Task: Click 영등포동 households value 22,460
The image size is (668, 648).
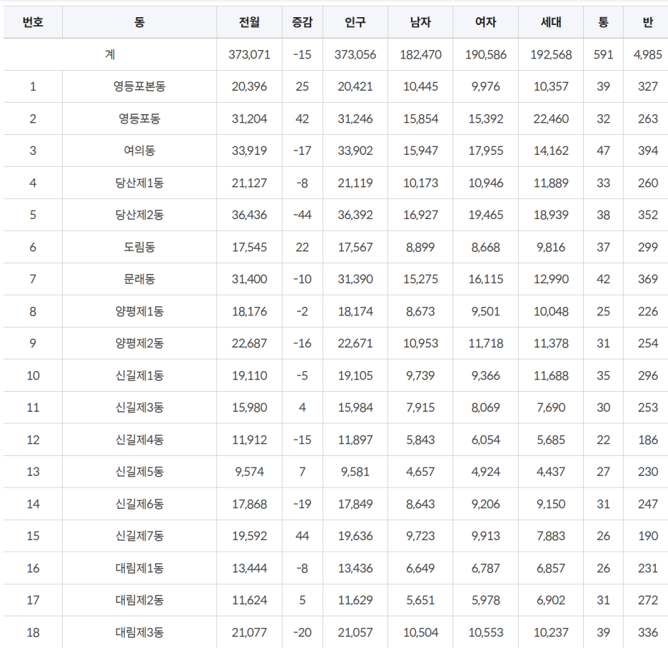Action: coord(551,118)
